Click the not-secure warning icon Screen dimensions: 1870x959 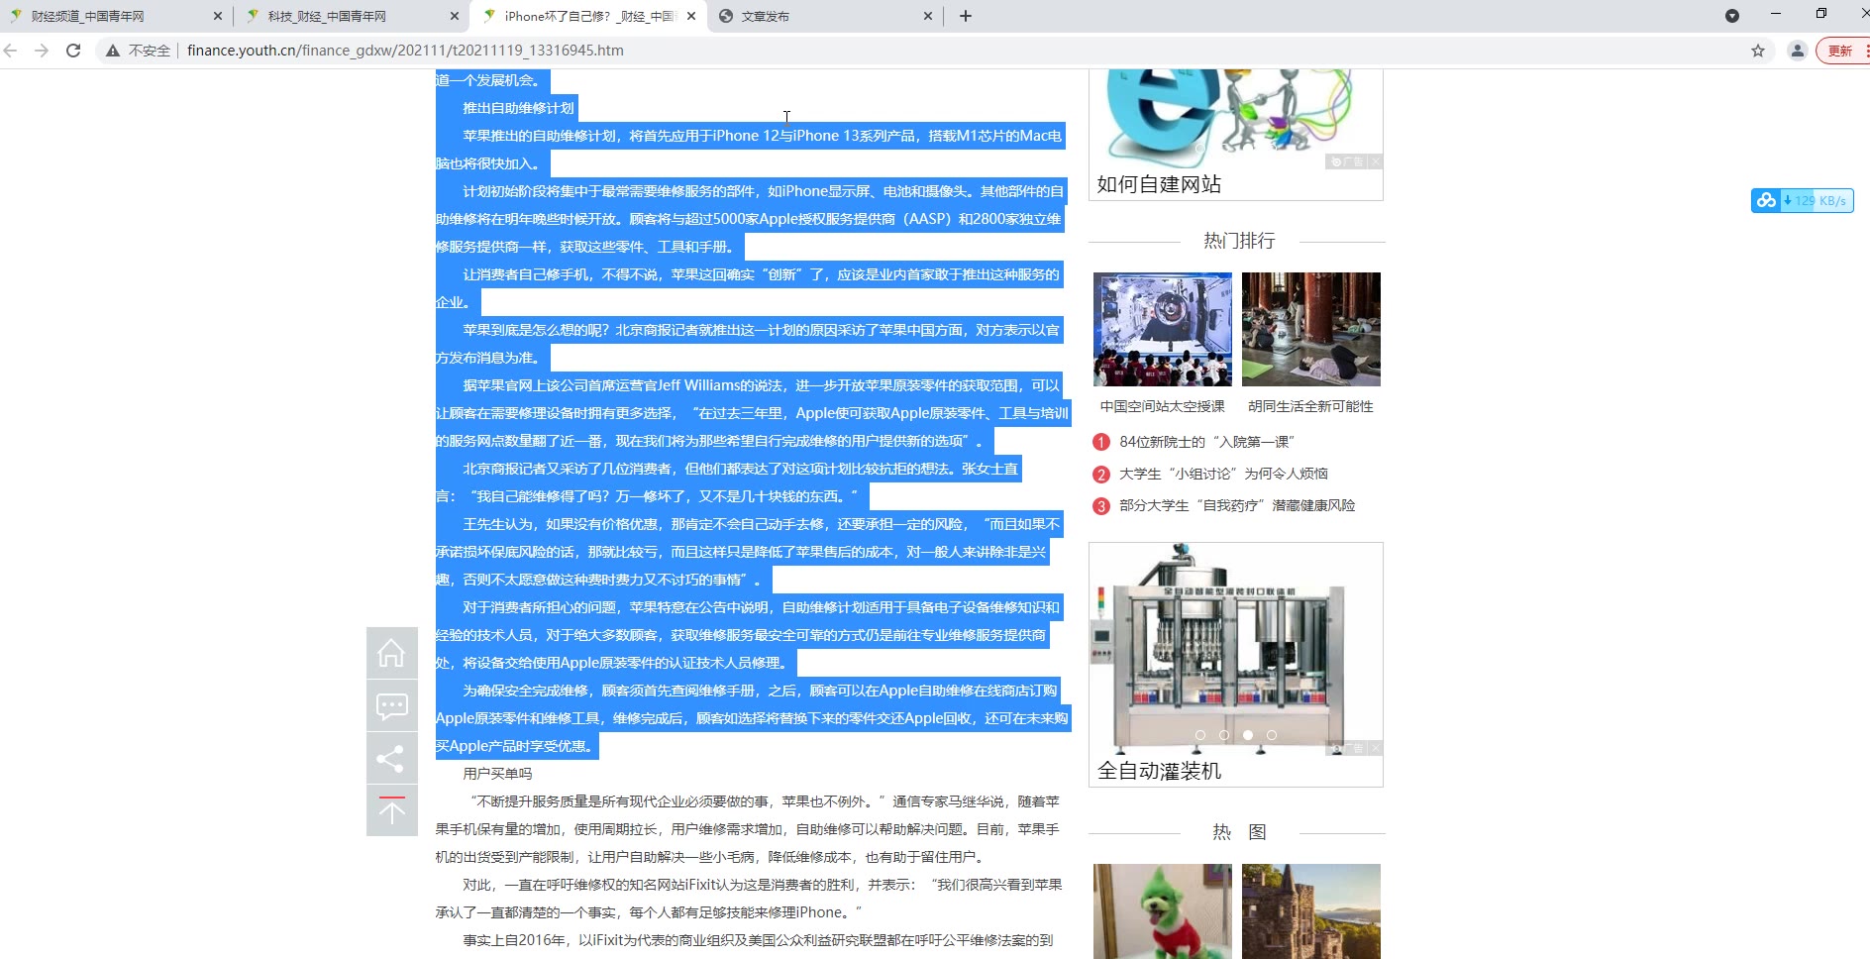(113, 51)
